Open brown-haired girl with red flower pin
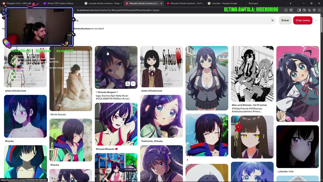The image size is (323, 182). coord(252,137)
